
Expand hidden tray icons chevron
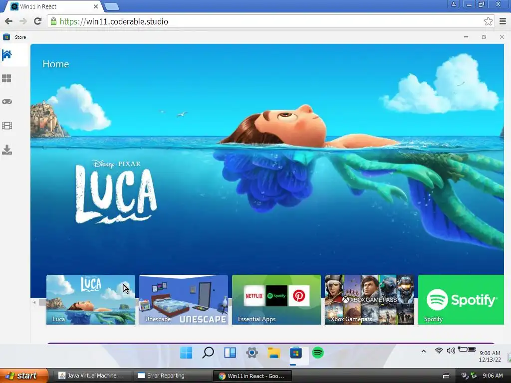click(x=423, y=351)
